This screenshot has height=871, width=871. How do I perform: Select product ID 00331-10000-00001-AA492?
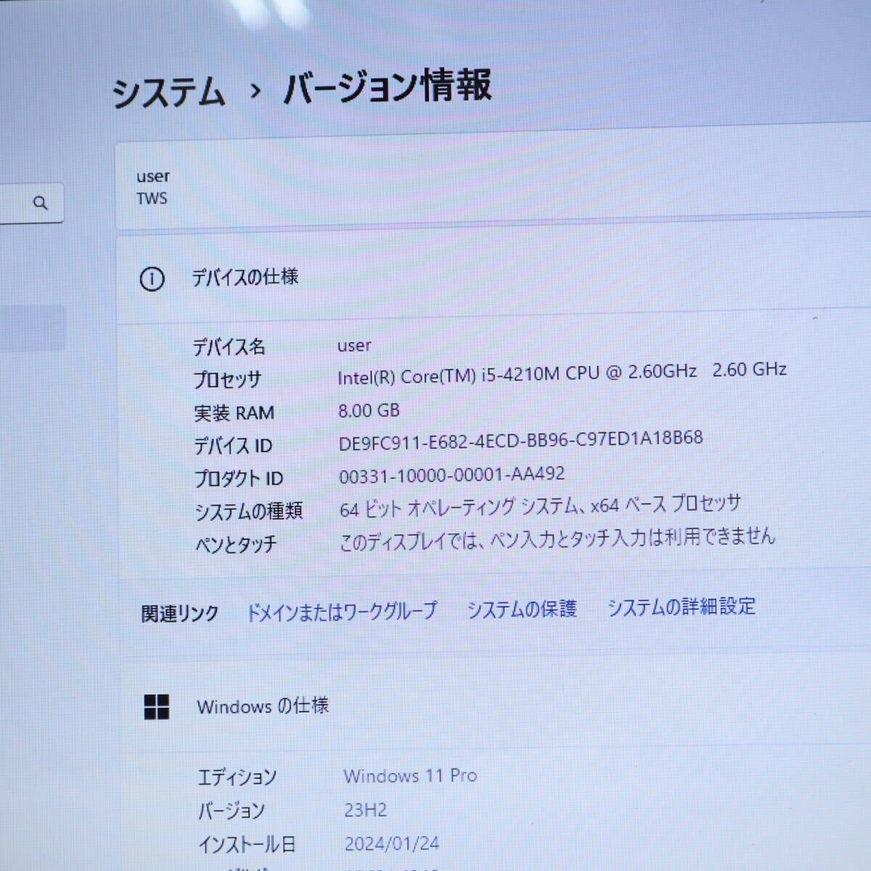pos(451,475)
